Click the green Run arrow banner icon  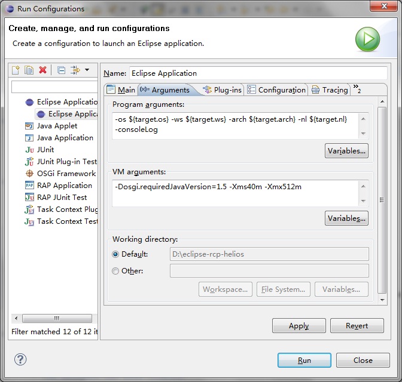click(367, 39)
